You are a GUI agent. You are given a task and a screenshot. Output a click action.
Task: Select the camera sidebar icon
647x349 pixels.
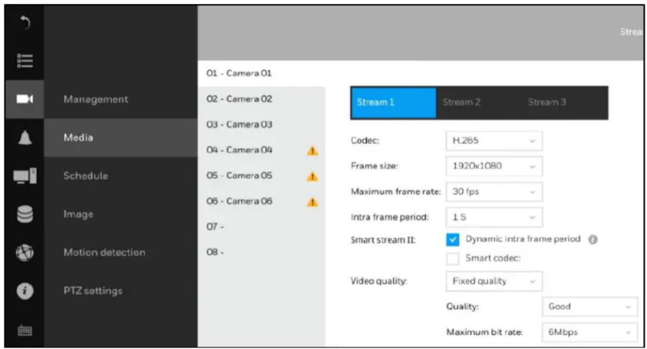coord(25,99)
